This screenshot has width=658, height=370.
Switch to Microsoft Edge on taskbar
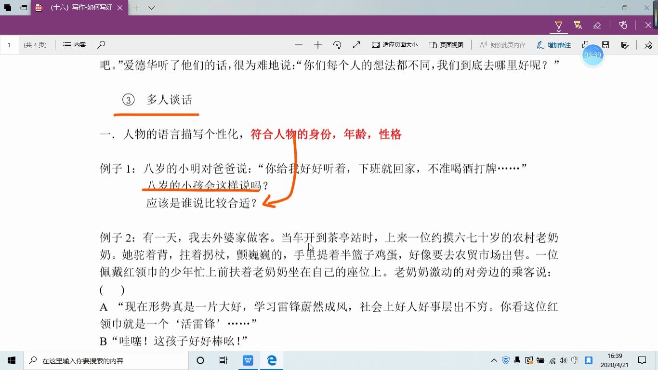tap(272, 360)
